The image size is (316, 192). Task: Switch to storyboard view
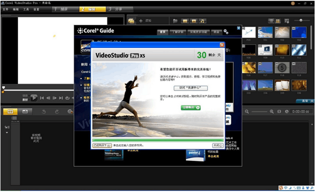(x=11, y=112)
